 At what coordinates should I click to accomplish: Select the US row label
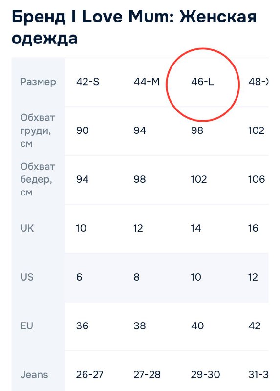[27, 277]
